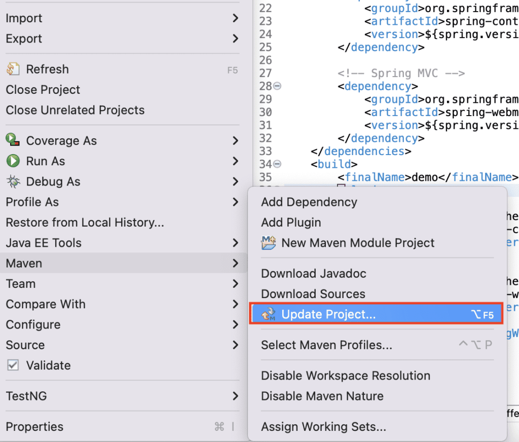Open the Compare With menu entry
This screenshot has height=442, width=519.
[123, 304]
